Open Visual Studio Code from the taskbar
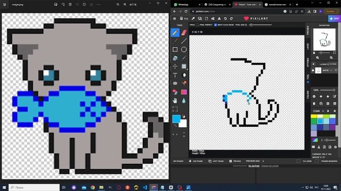 (x=145, y=187)
